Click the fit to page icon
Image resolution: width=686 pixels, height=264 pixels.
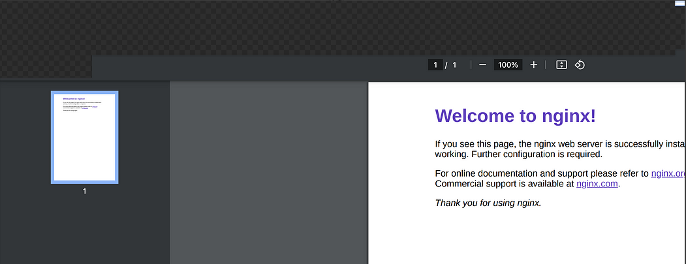[x=561, y=65]
